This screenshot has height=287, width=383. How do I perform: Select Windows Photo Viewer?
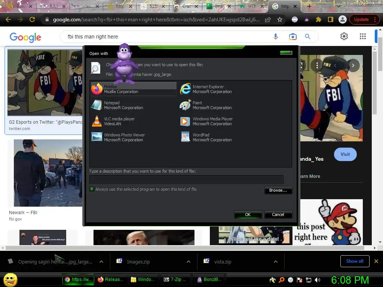click(x=118, y=137)
